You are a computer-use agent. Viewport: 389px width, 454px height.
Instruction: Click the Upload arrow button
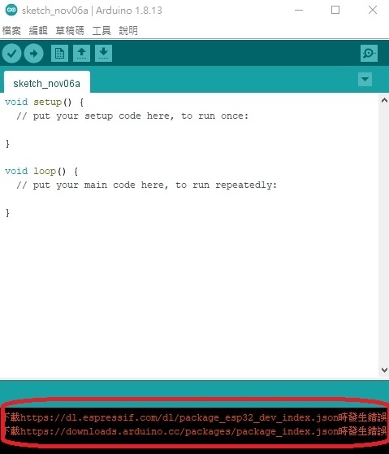coord(34,53)
